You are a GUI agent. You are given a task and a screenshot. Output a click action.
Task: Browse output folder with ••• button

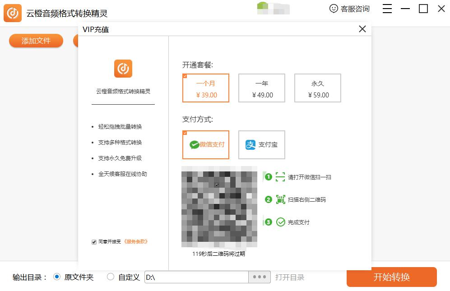260,277
